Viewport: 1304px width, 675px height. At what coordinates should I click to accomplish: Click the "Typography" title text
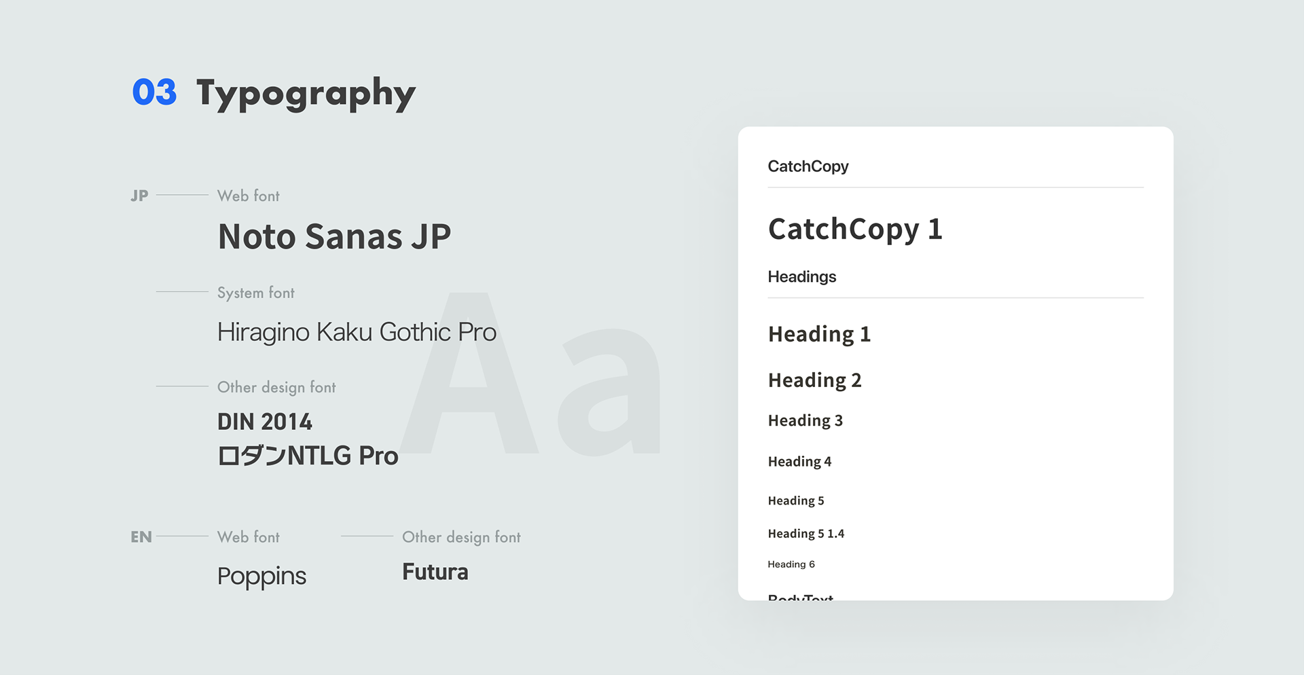306,94
